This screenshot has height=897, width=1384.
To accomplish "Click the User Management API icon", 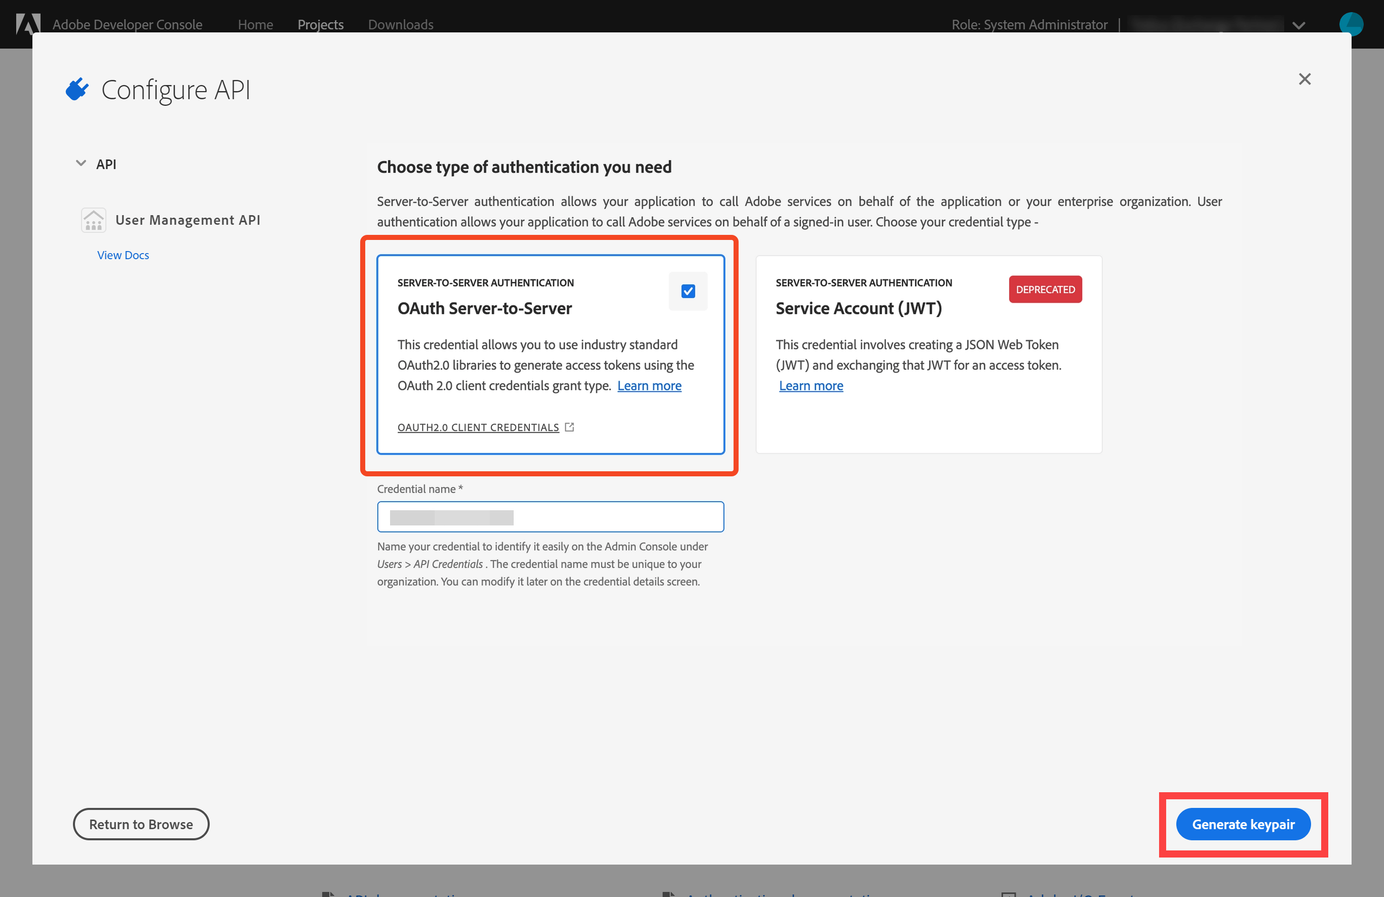I will (94, 220).
